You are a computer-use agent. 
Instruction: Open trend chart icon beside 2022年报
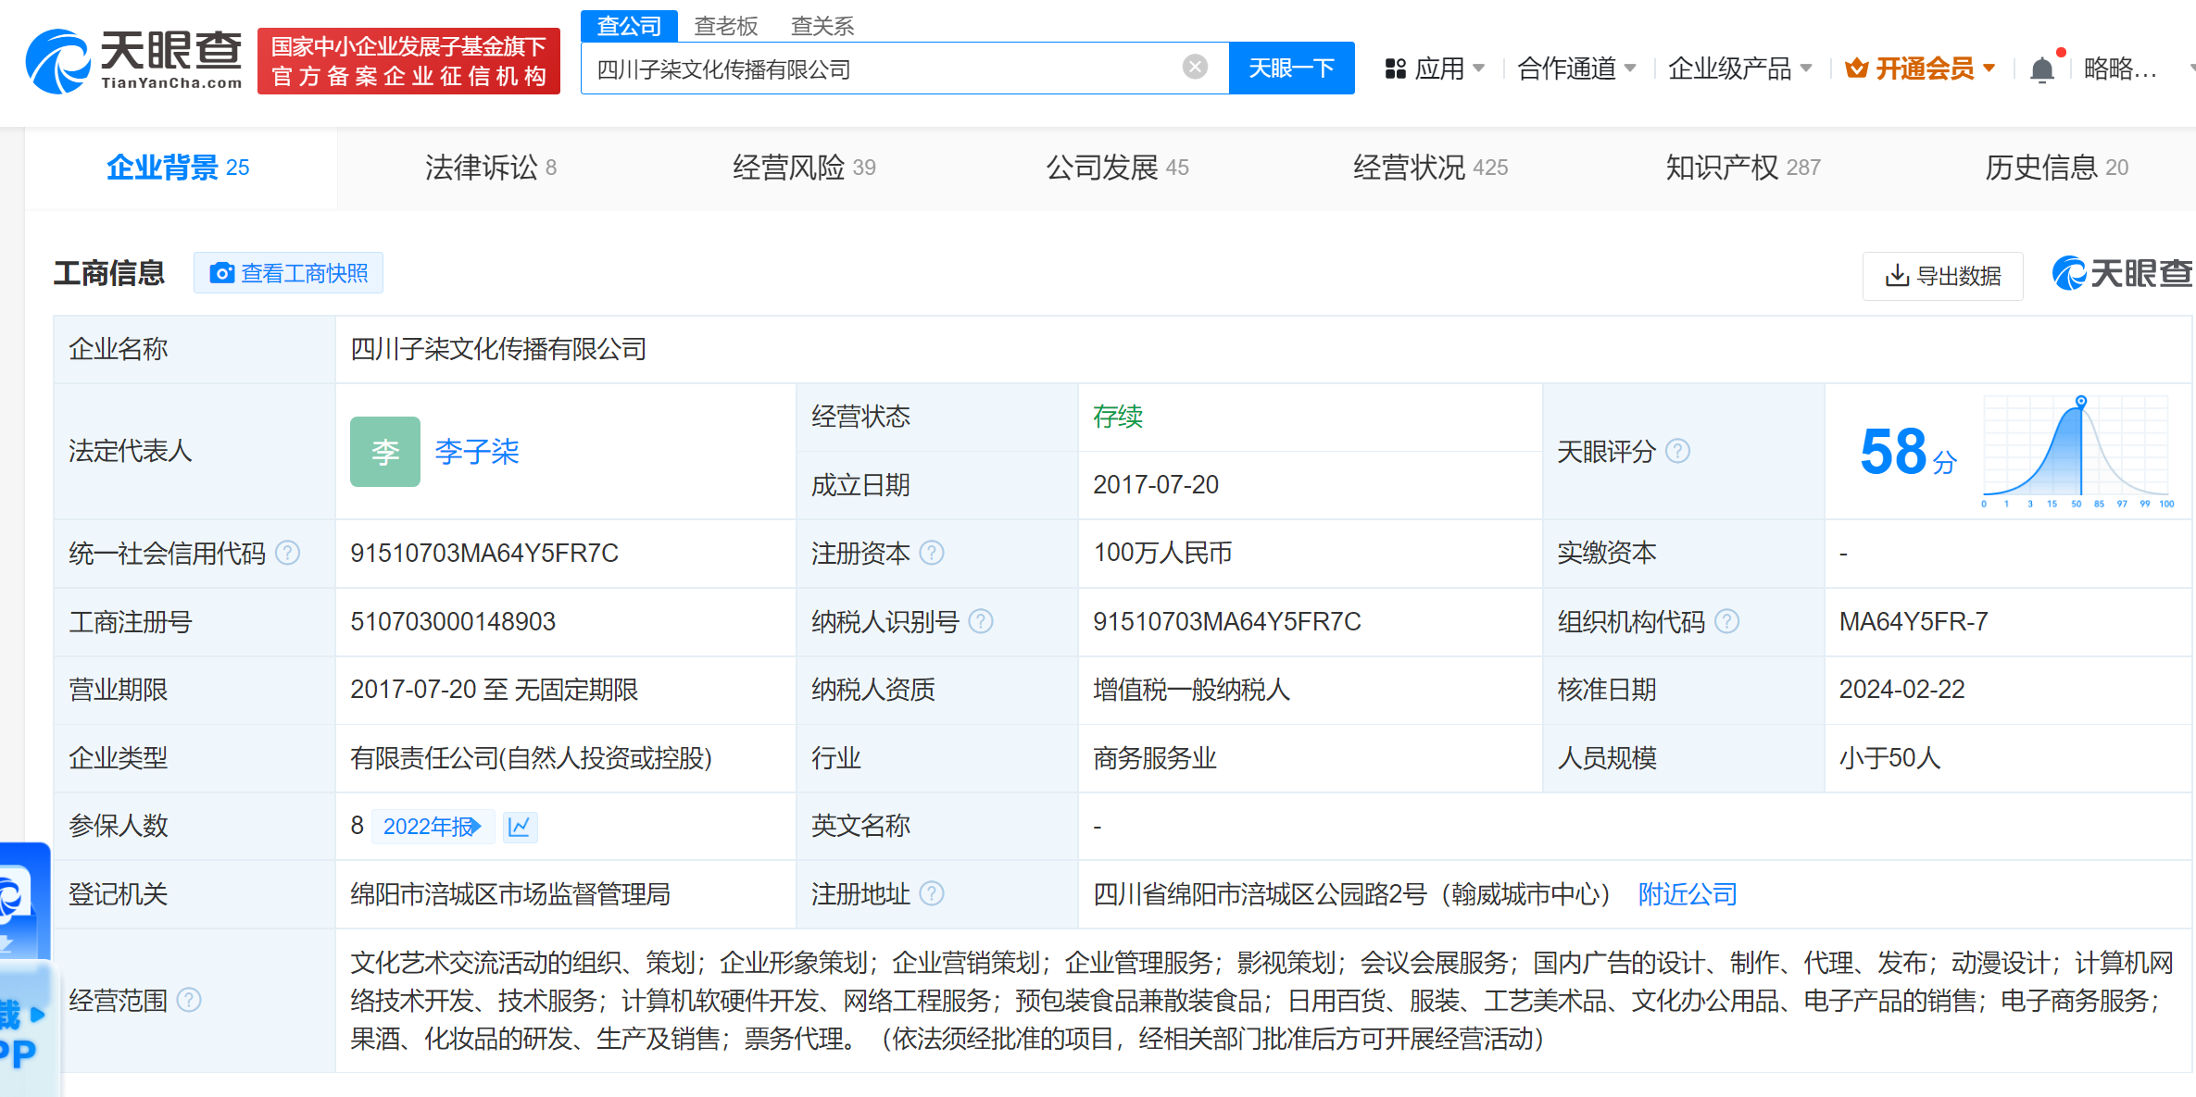[x=520, y=826]
